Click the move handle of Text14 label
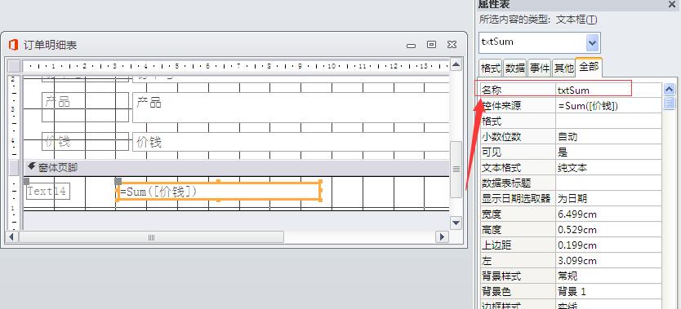Image resolution: width=681 pixels, height=309 pixels. coord(26,181)
